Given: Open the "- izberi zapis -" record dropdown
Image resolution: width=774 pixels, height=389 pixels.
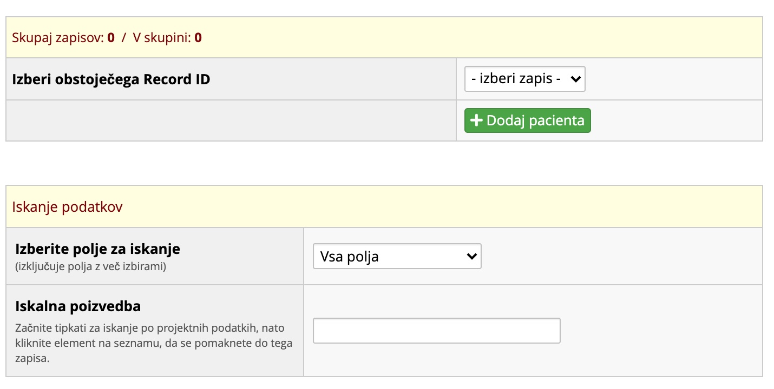Looking at the screenshot, I should point(524,79).
